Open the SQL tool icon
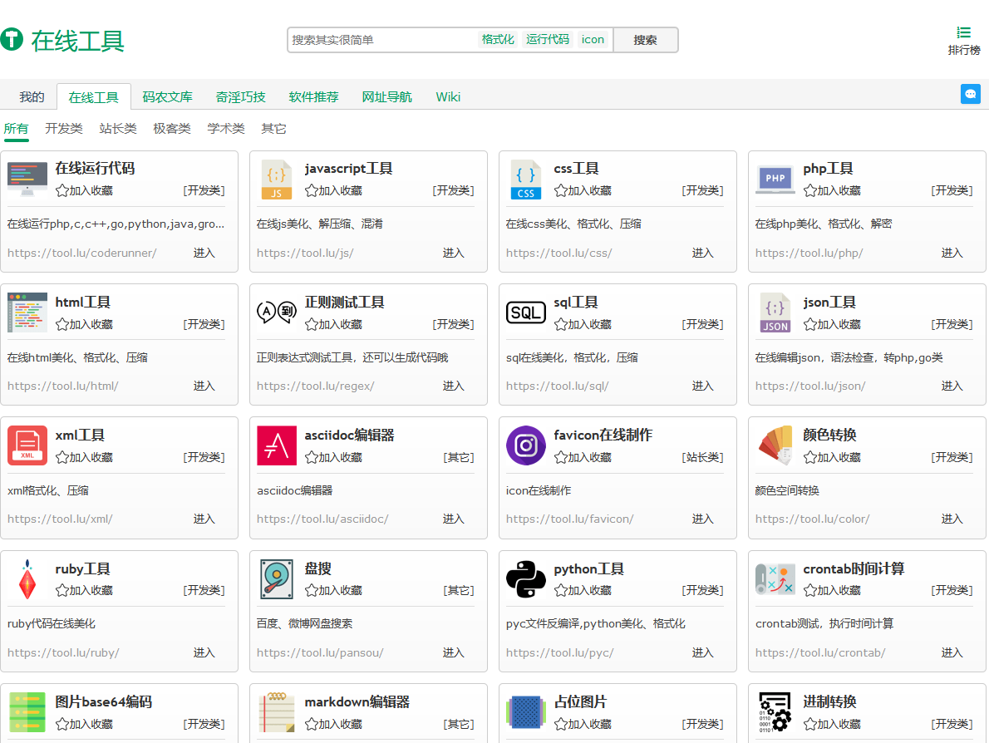The image size is (989, 743). click(526, 312)
